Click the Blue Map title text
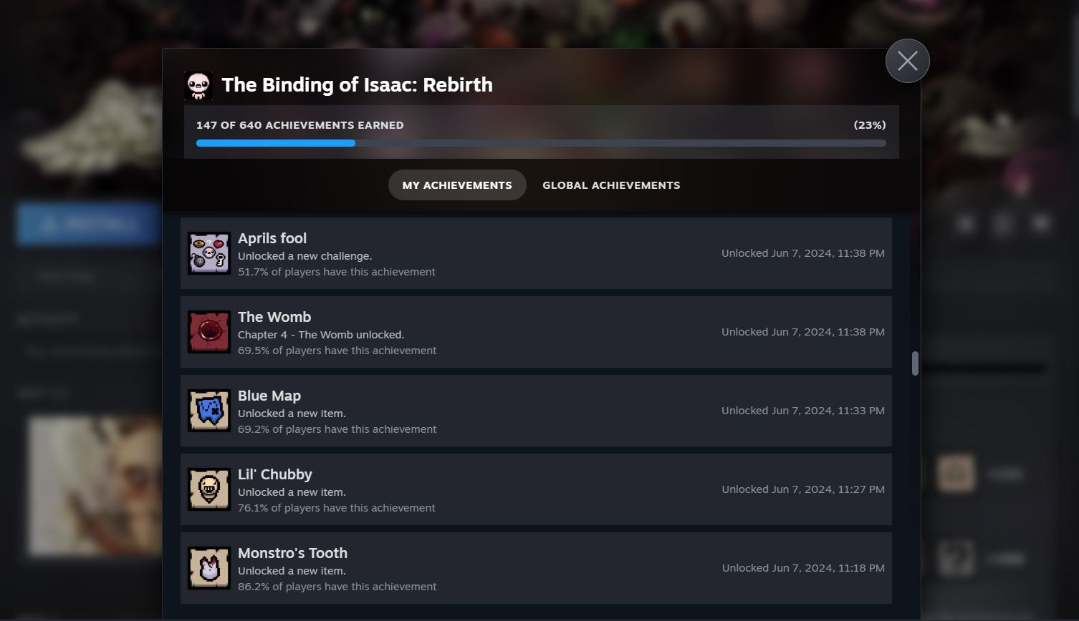This screenshot has width=1079, height=621. pyautogui.click(x=269, y=396)
